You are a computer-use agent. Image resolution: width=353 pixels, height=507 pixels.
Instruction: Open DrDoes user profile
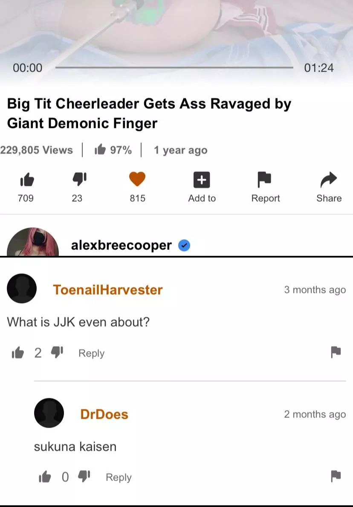[104, 414]
